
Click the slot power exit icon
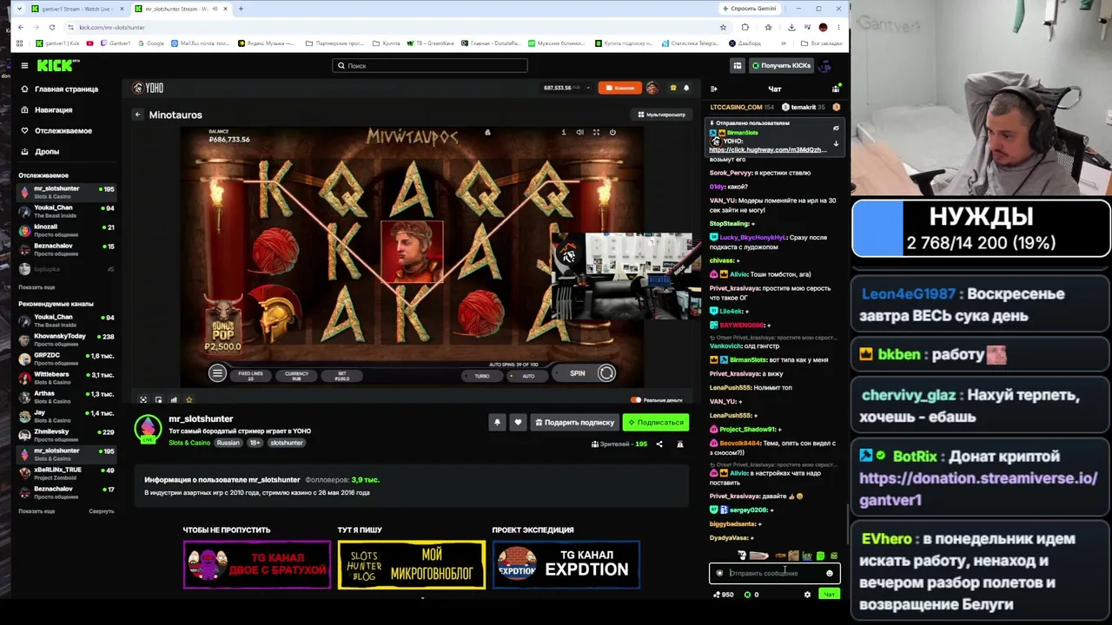click(612, 132)
